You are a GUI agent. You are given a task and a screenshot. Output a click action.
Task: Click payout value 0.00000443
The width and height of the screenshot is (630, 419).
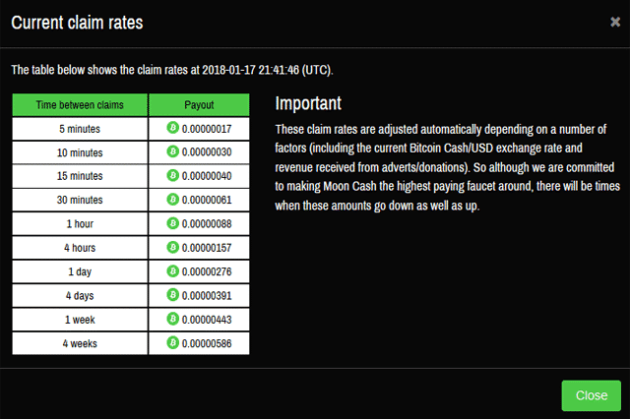[x=207, y=320]
